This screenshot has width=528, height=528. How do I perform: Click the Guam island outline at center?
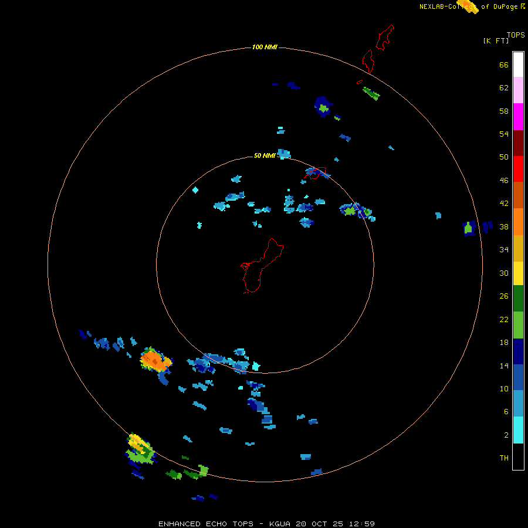coord(262,266)
